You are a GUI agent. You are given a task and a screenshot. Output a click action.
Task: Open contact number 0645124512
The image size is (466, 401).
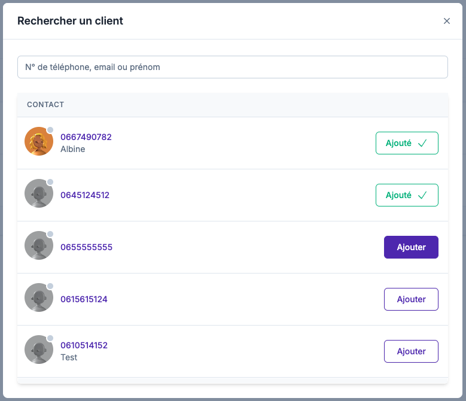tap(85, 195)
